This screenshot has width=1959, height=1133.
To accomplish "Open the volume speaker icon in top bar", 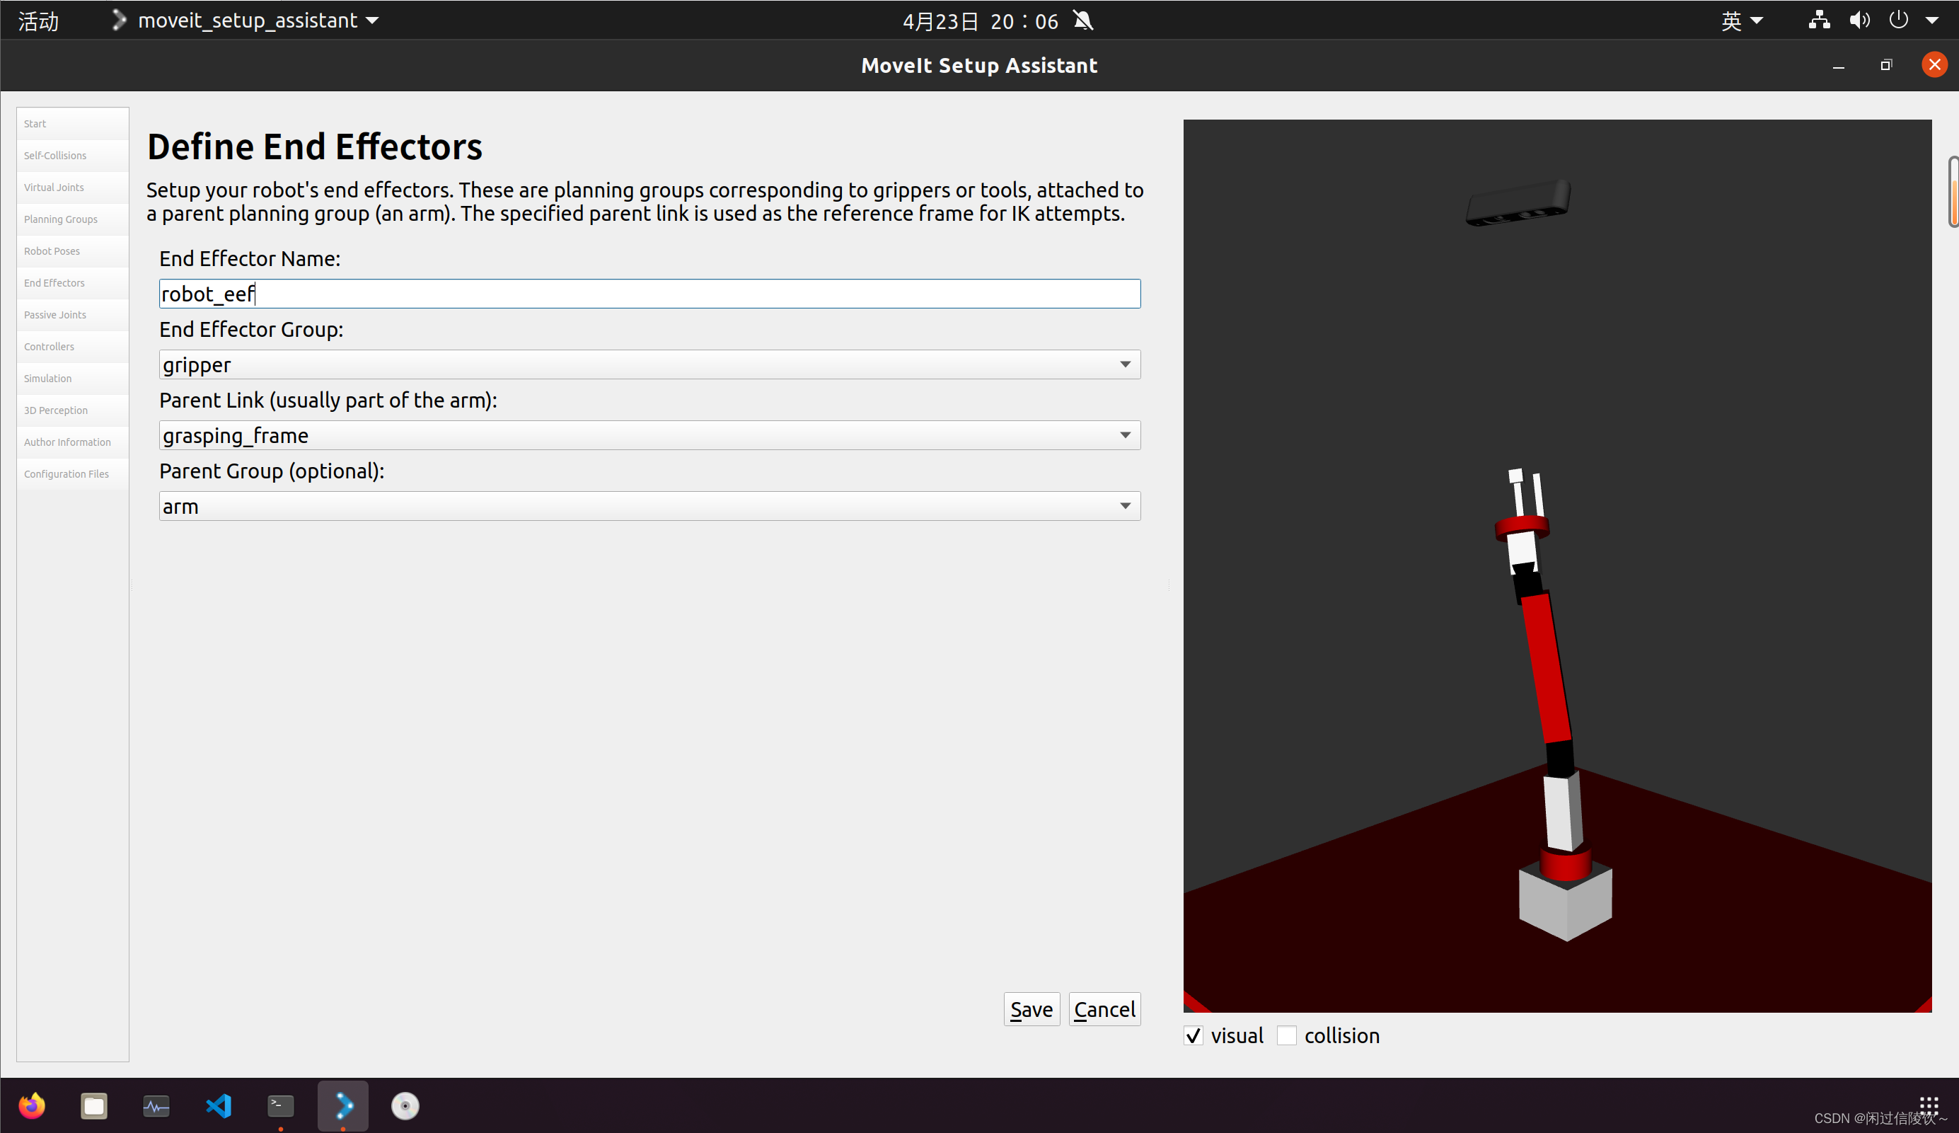I will click(x=1859, y=21).
